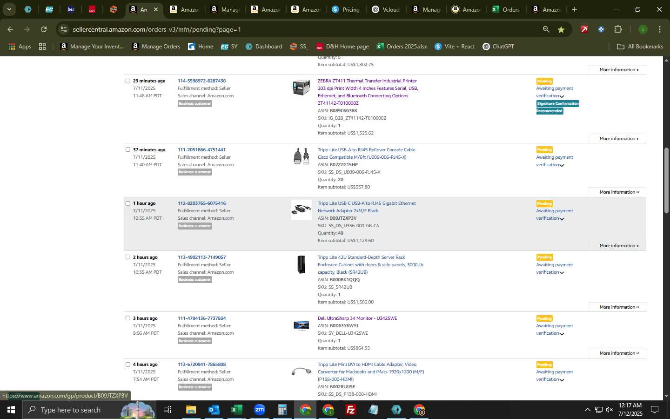The width and height of the screenshot is (670, 419).
Task: Open the tab search dropdown arrow
Action: [9, 9]
